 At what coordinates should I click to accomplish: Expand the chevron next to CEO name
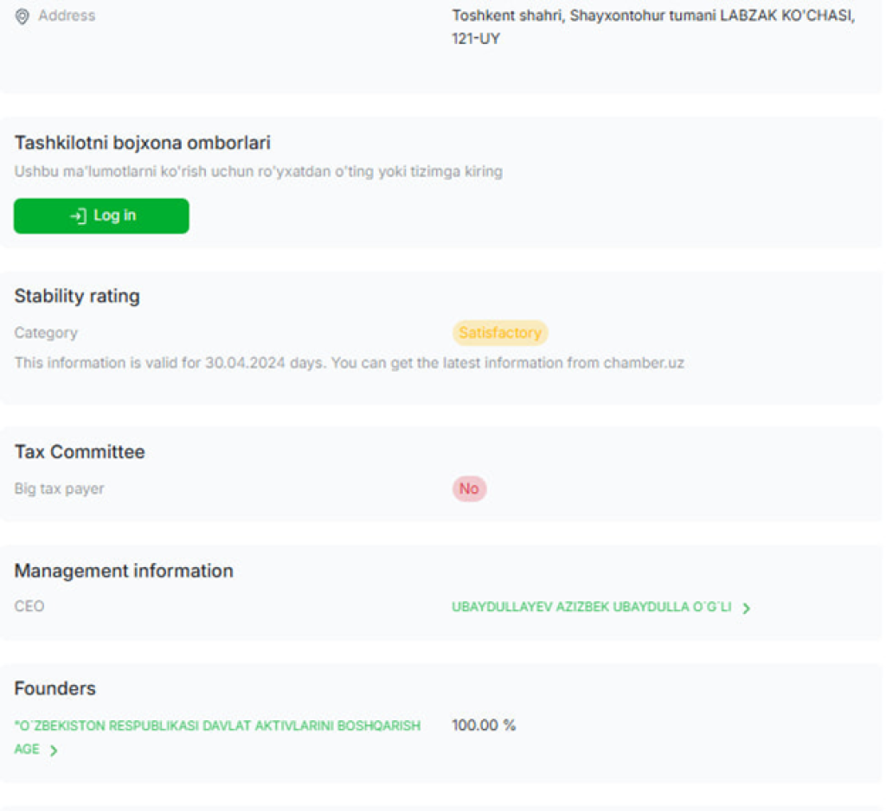(747, 609)
